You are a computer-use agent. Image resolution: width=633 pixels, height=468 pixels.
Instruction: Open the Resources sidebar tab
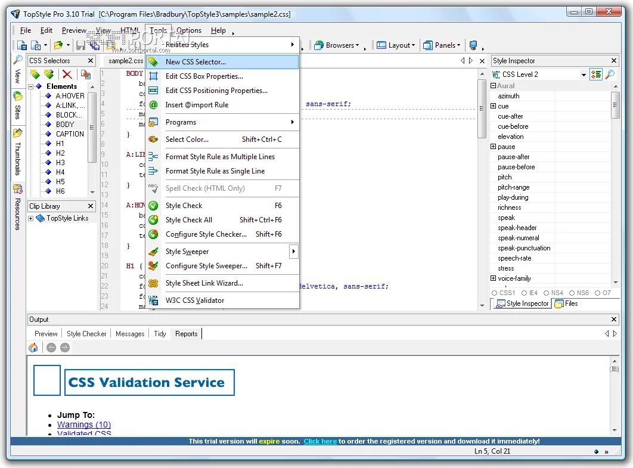(x=18, y=207)
